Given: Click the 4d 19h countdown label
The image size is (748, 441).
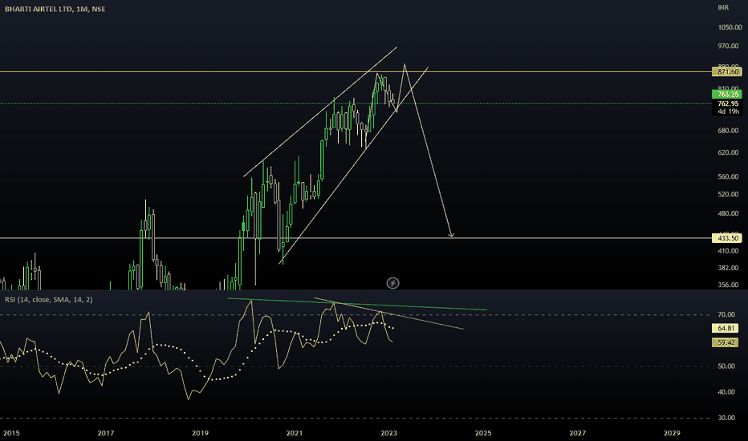Looking at the screenshot, I should [x=727, y=111].
